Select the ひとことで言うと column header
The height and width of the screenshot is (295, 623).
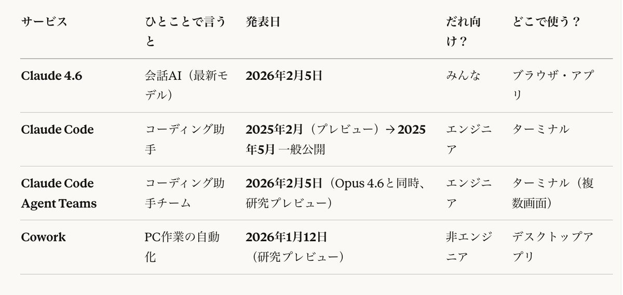185,32
